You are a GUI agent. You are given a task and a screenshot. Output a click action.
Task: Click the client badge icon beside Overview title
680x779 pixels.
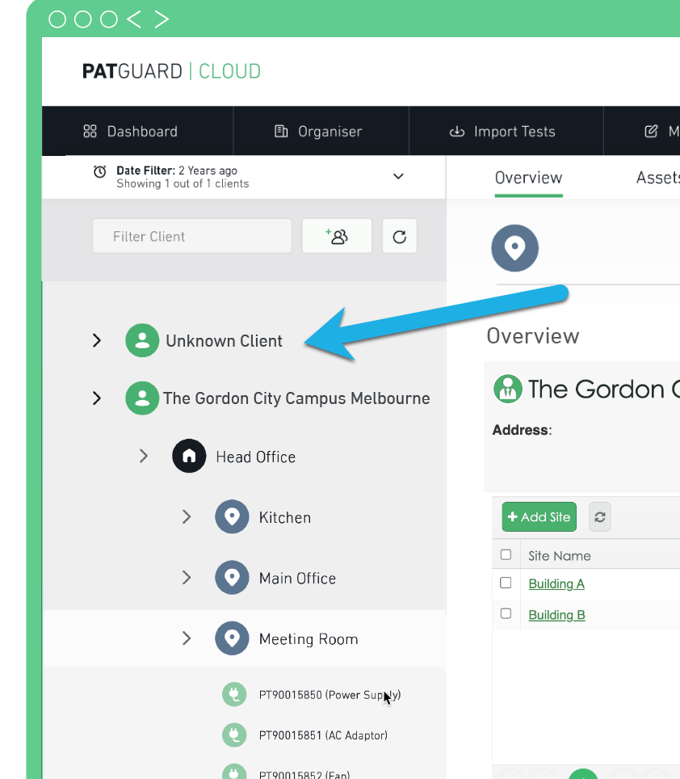508,389
